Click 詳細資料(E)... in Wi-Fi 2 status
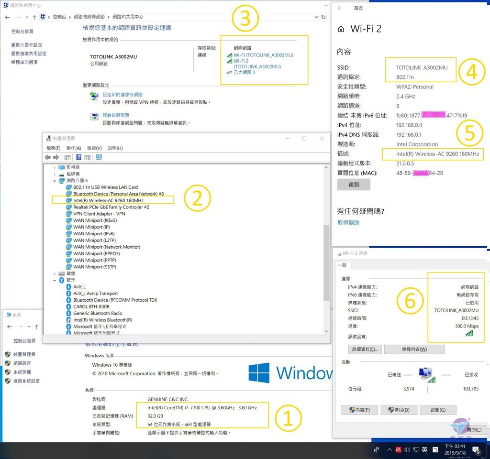This screenshot has width=490, height=459. (x=365, y=349)
